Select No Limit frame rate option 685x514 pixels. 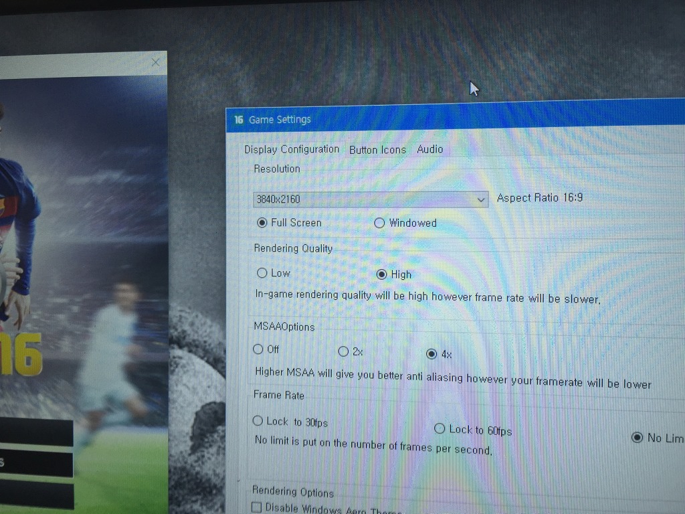tap(637, 437)
